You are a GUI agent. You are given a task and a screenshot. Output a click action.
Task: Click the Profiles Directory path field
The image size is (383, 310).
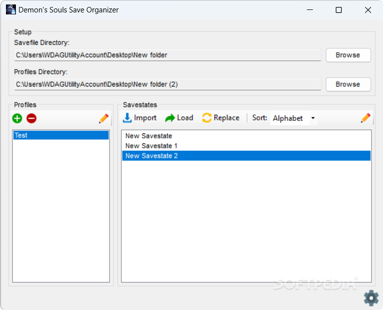168,84
